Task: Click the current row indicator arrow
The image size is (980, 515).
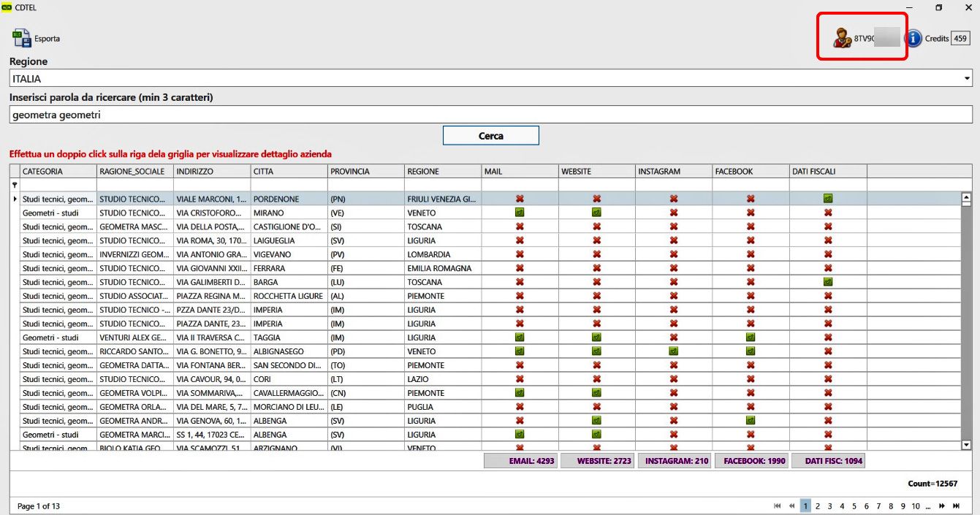Action: coord(15,199)
